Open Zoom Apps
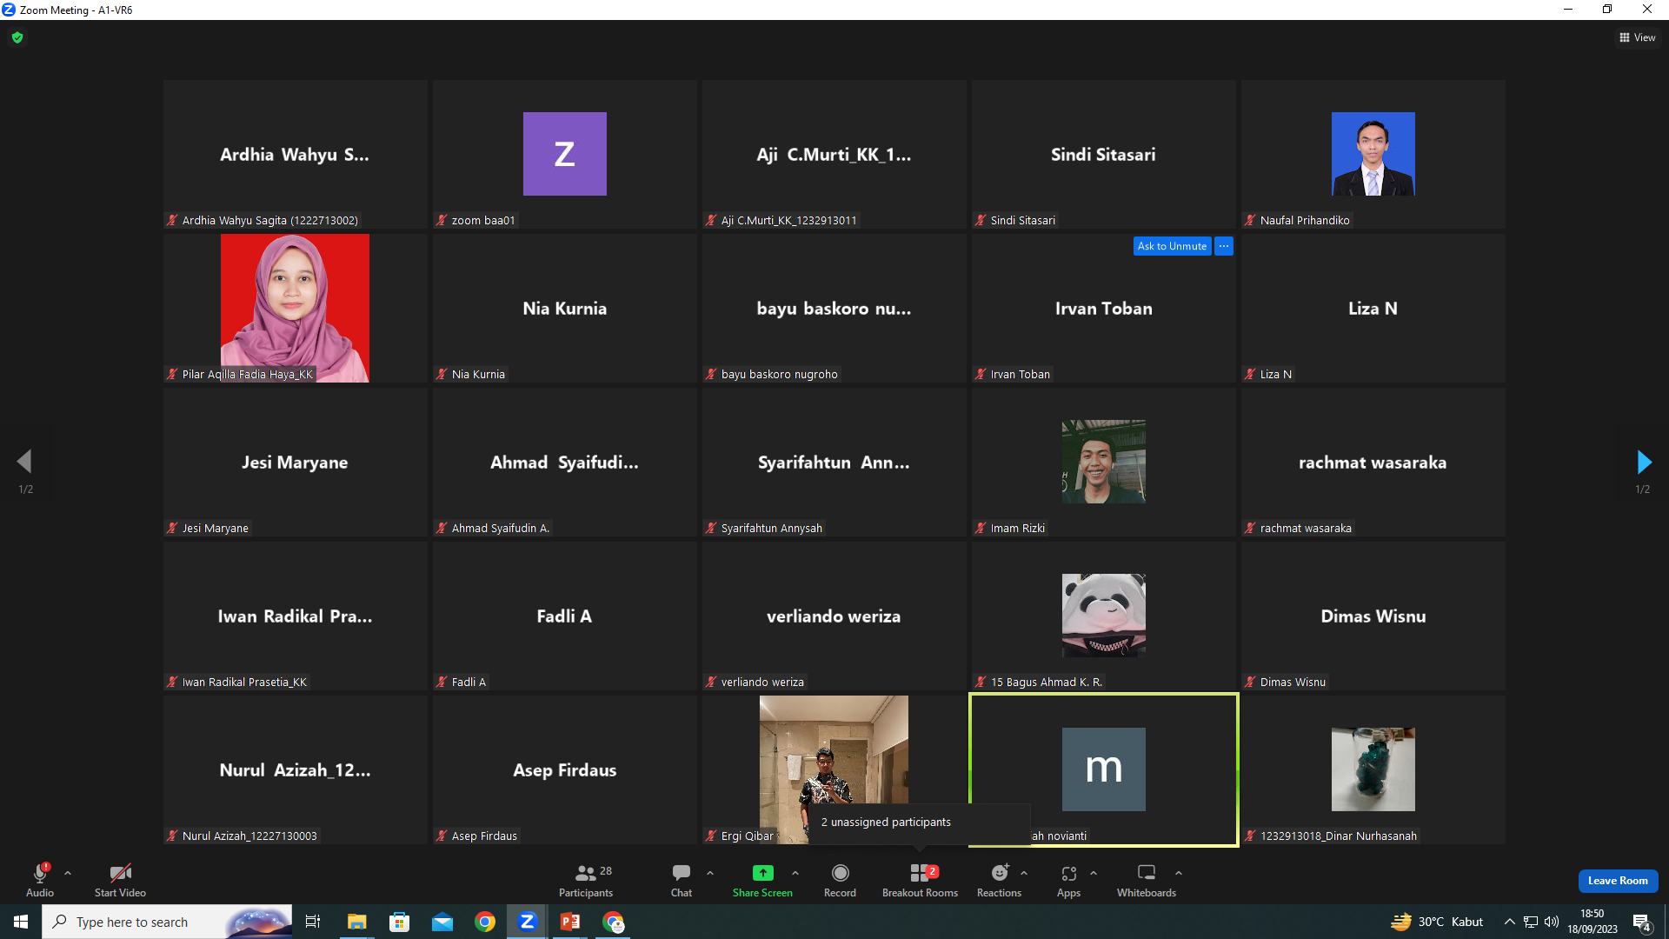 (1068, 880)
